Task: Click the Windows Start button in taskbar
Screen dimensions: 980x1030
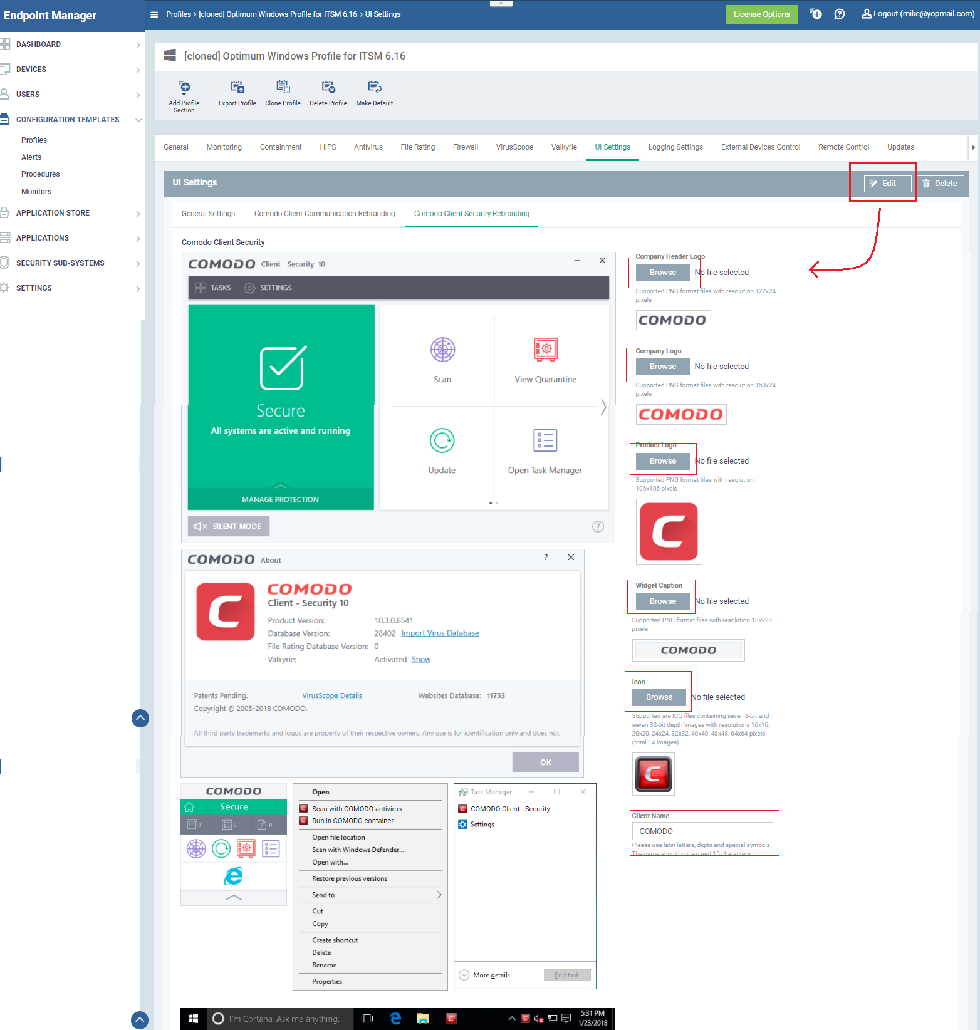Action: 194,1019
